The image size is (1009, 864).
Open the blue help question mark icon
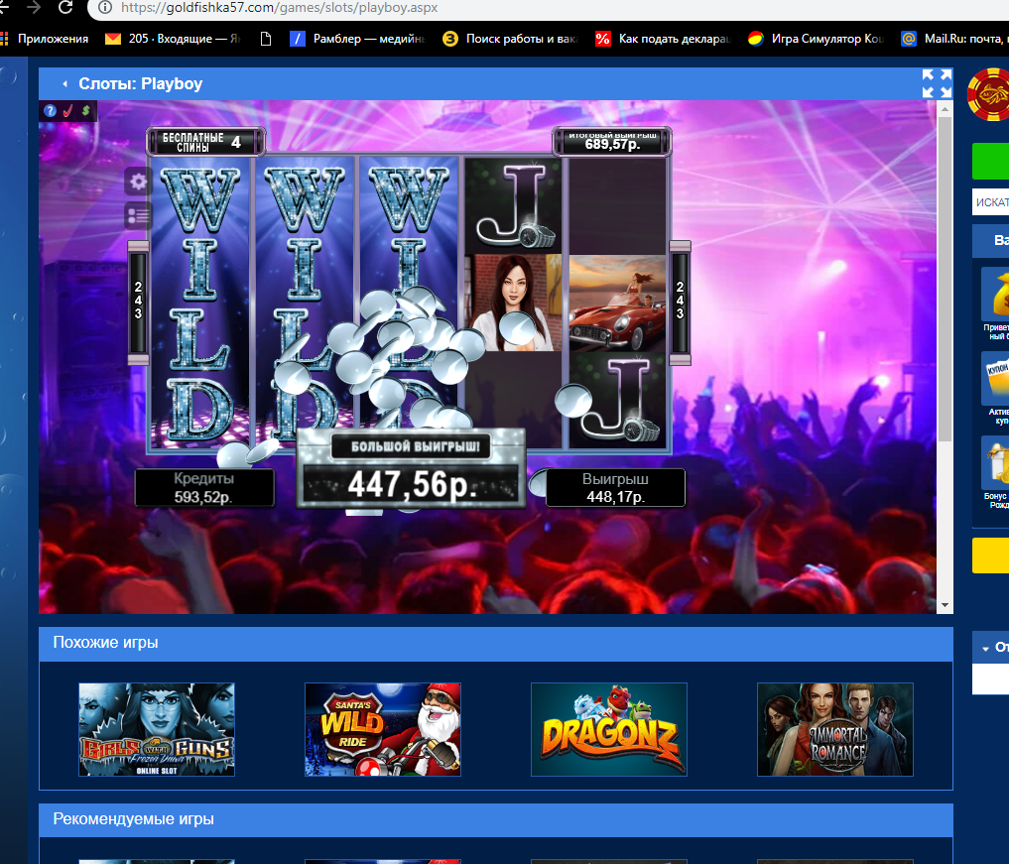tap(50, 111)
